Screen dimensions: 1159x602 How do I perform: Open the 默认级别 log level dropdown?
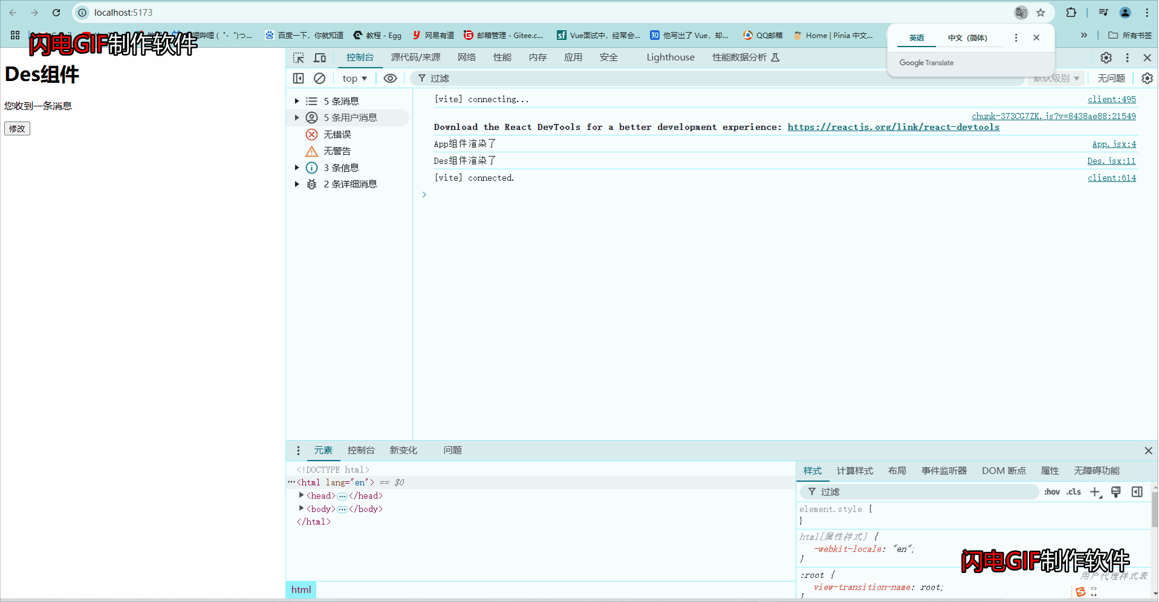[x=1054, y=78]
